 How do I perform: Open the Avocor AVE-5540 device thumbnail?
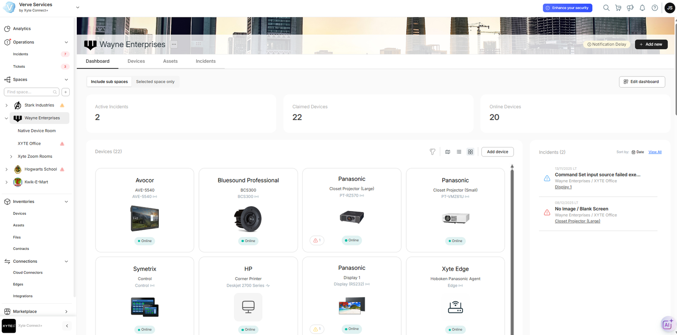pyautogui.click(x=145, y=219)
